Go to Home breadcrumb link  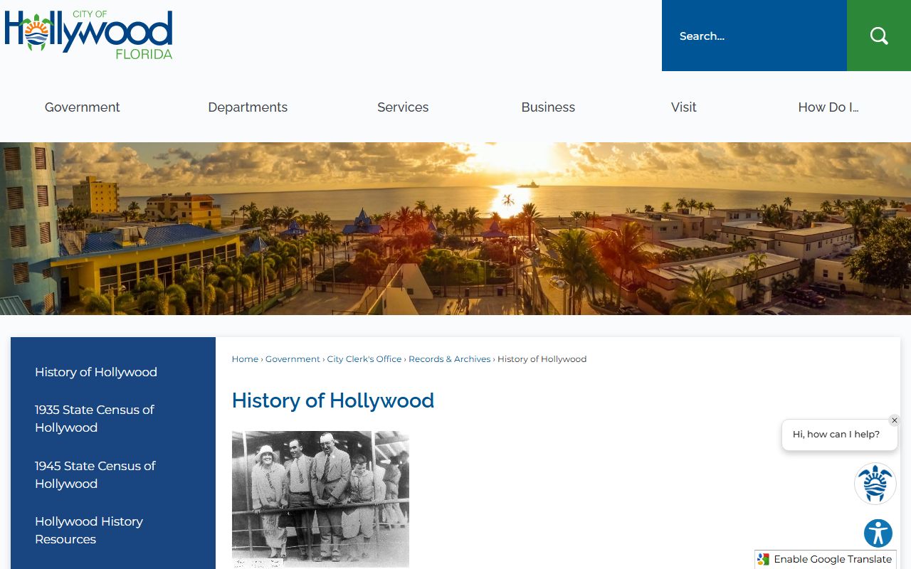245,359
